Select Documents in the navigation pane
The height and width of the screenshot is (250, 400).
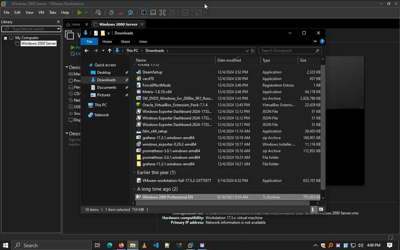pos(107,87)
